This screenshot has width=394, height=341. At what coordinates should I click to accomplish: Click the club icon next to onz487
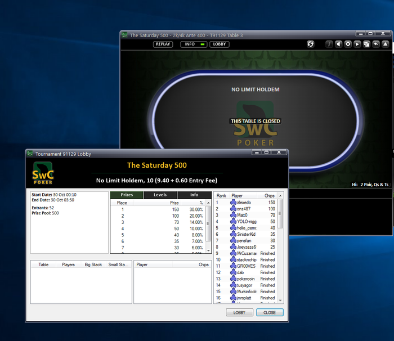233,209
